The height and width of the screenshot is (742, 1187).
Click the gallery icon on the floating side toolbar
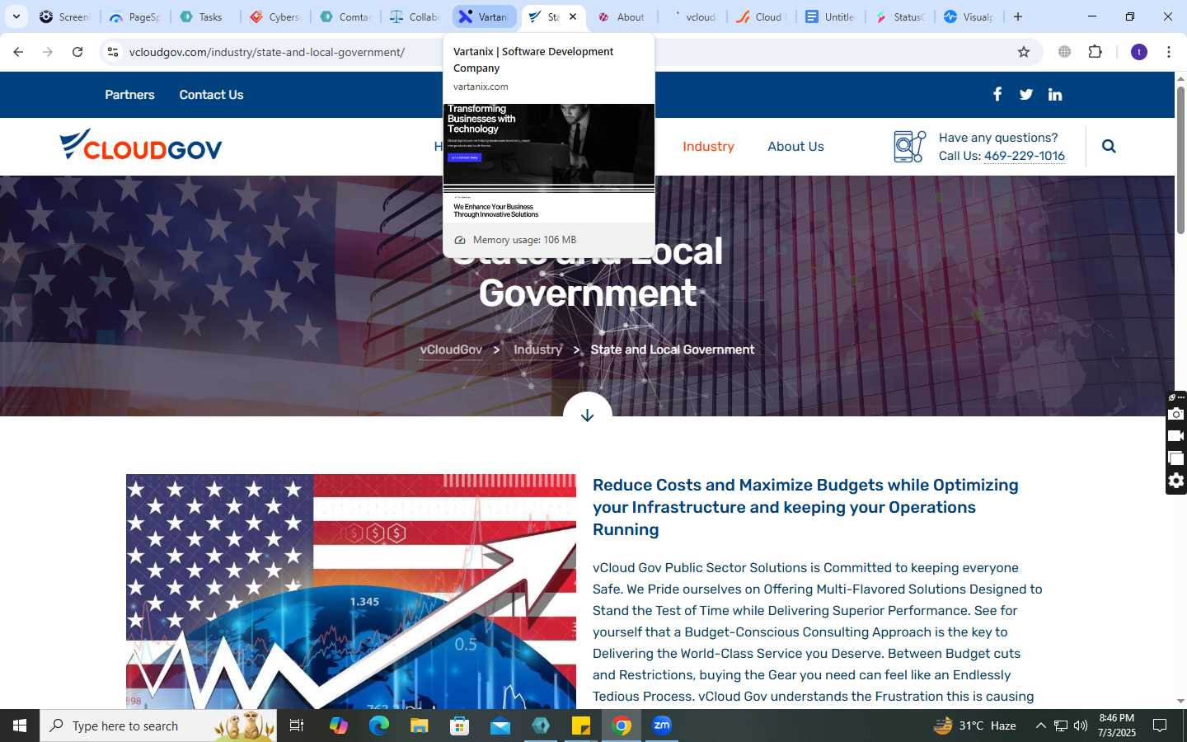pos(1176,458)
